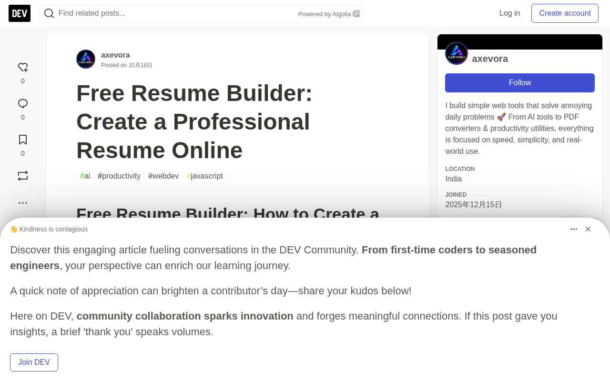Click the post date 10月18日
The width and height of the screenshot is (610, 381).
tap(140, 65)
